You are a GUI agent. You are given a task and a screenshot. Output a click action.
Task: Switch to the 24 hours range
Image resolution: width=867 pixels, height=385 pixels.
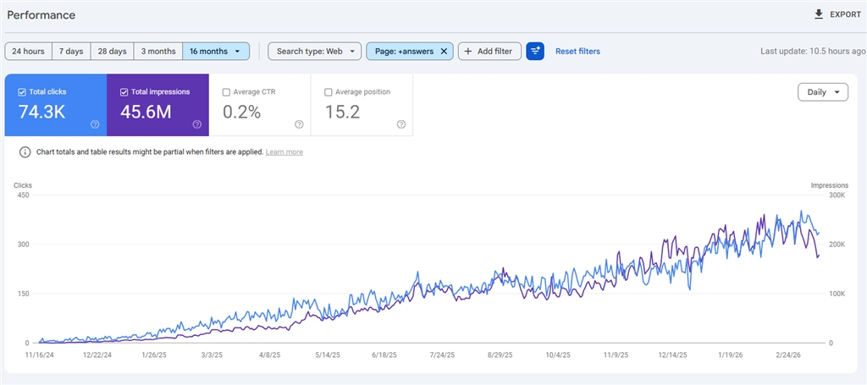click(x=29, y=52)
